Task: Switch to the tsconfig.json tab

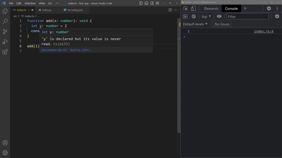Action: point(75,10)
